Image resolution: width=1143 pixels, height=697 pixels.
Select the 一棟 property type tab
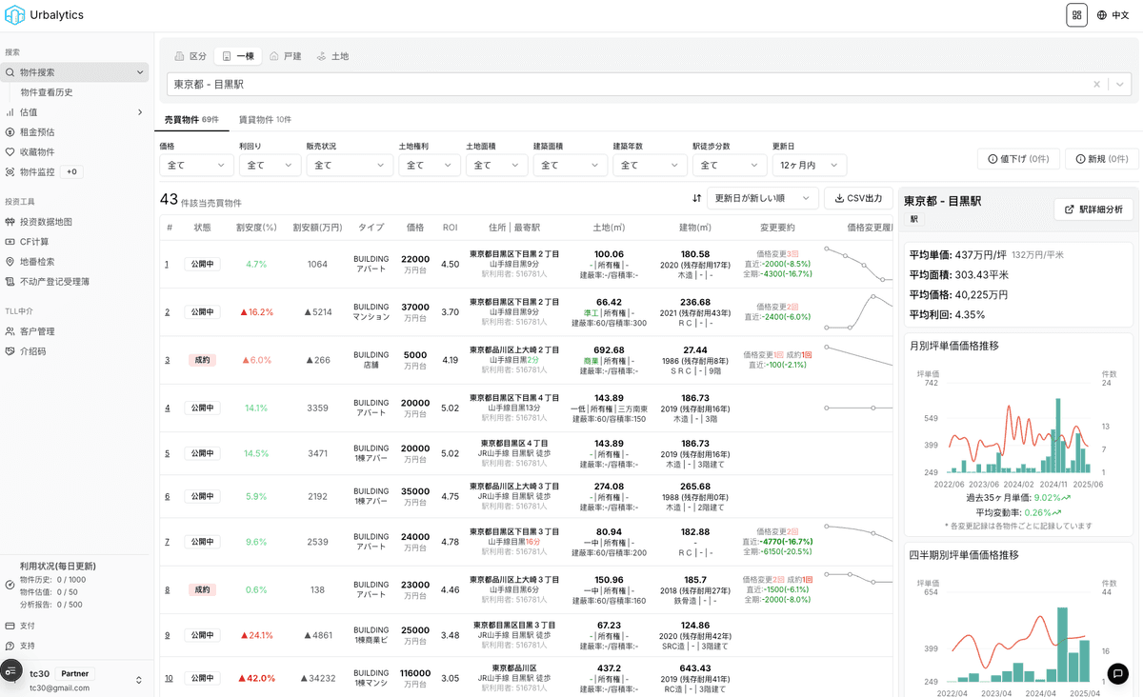coord(238,56)
